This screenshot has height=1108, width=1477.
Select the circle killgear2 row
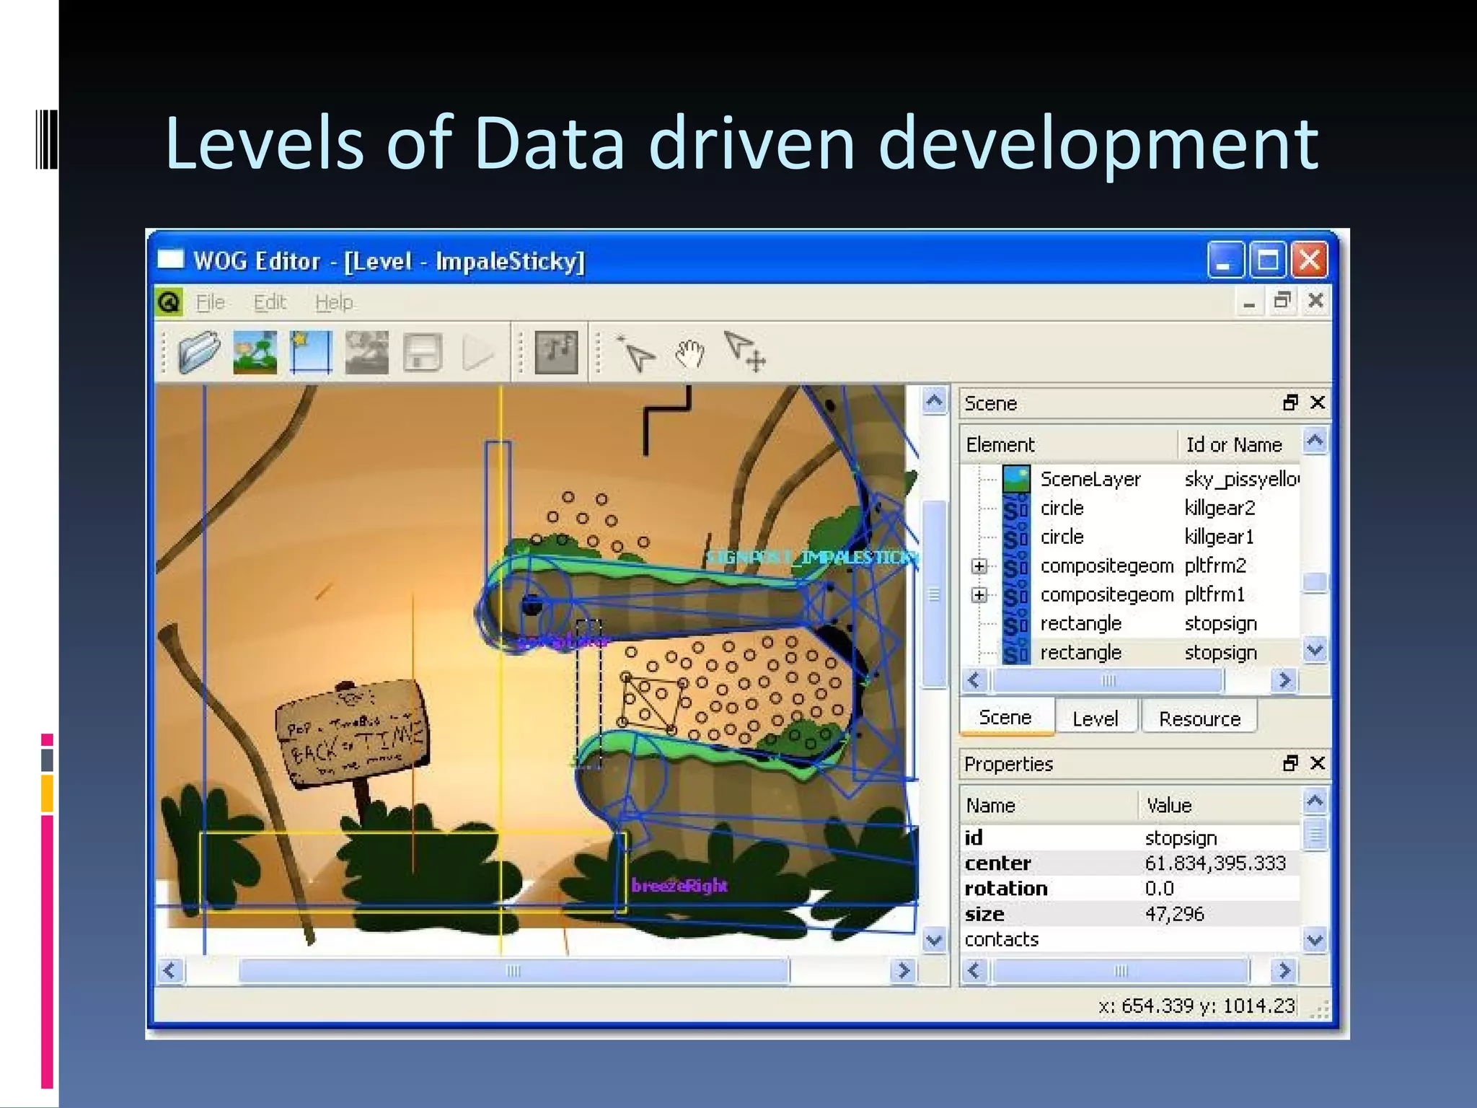click(x=1130, y=508)
